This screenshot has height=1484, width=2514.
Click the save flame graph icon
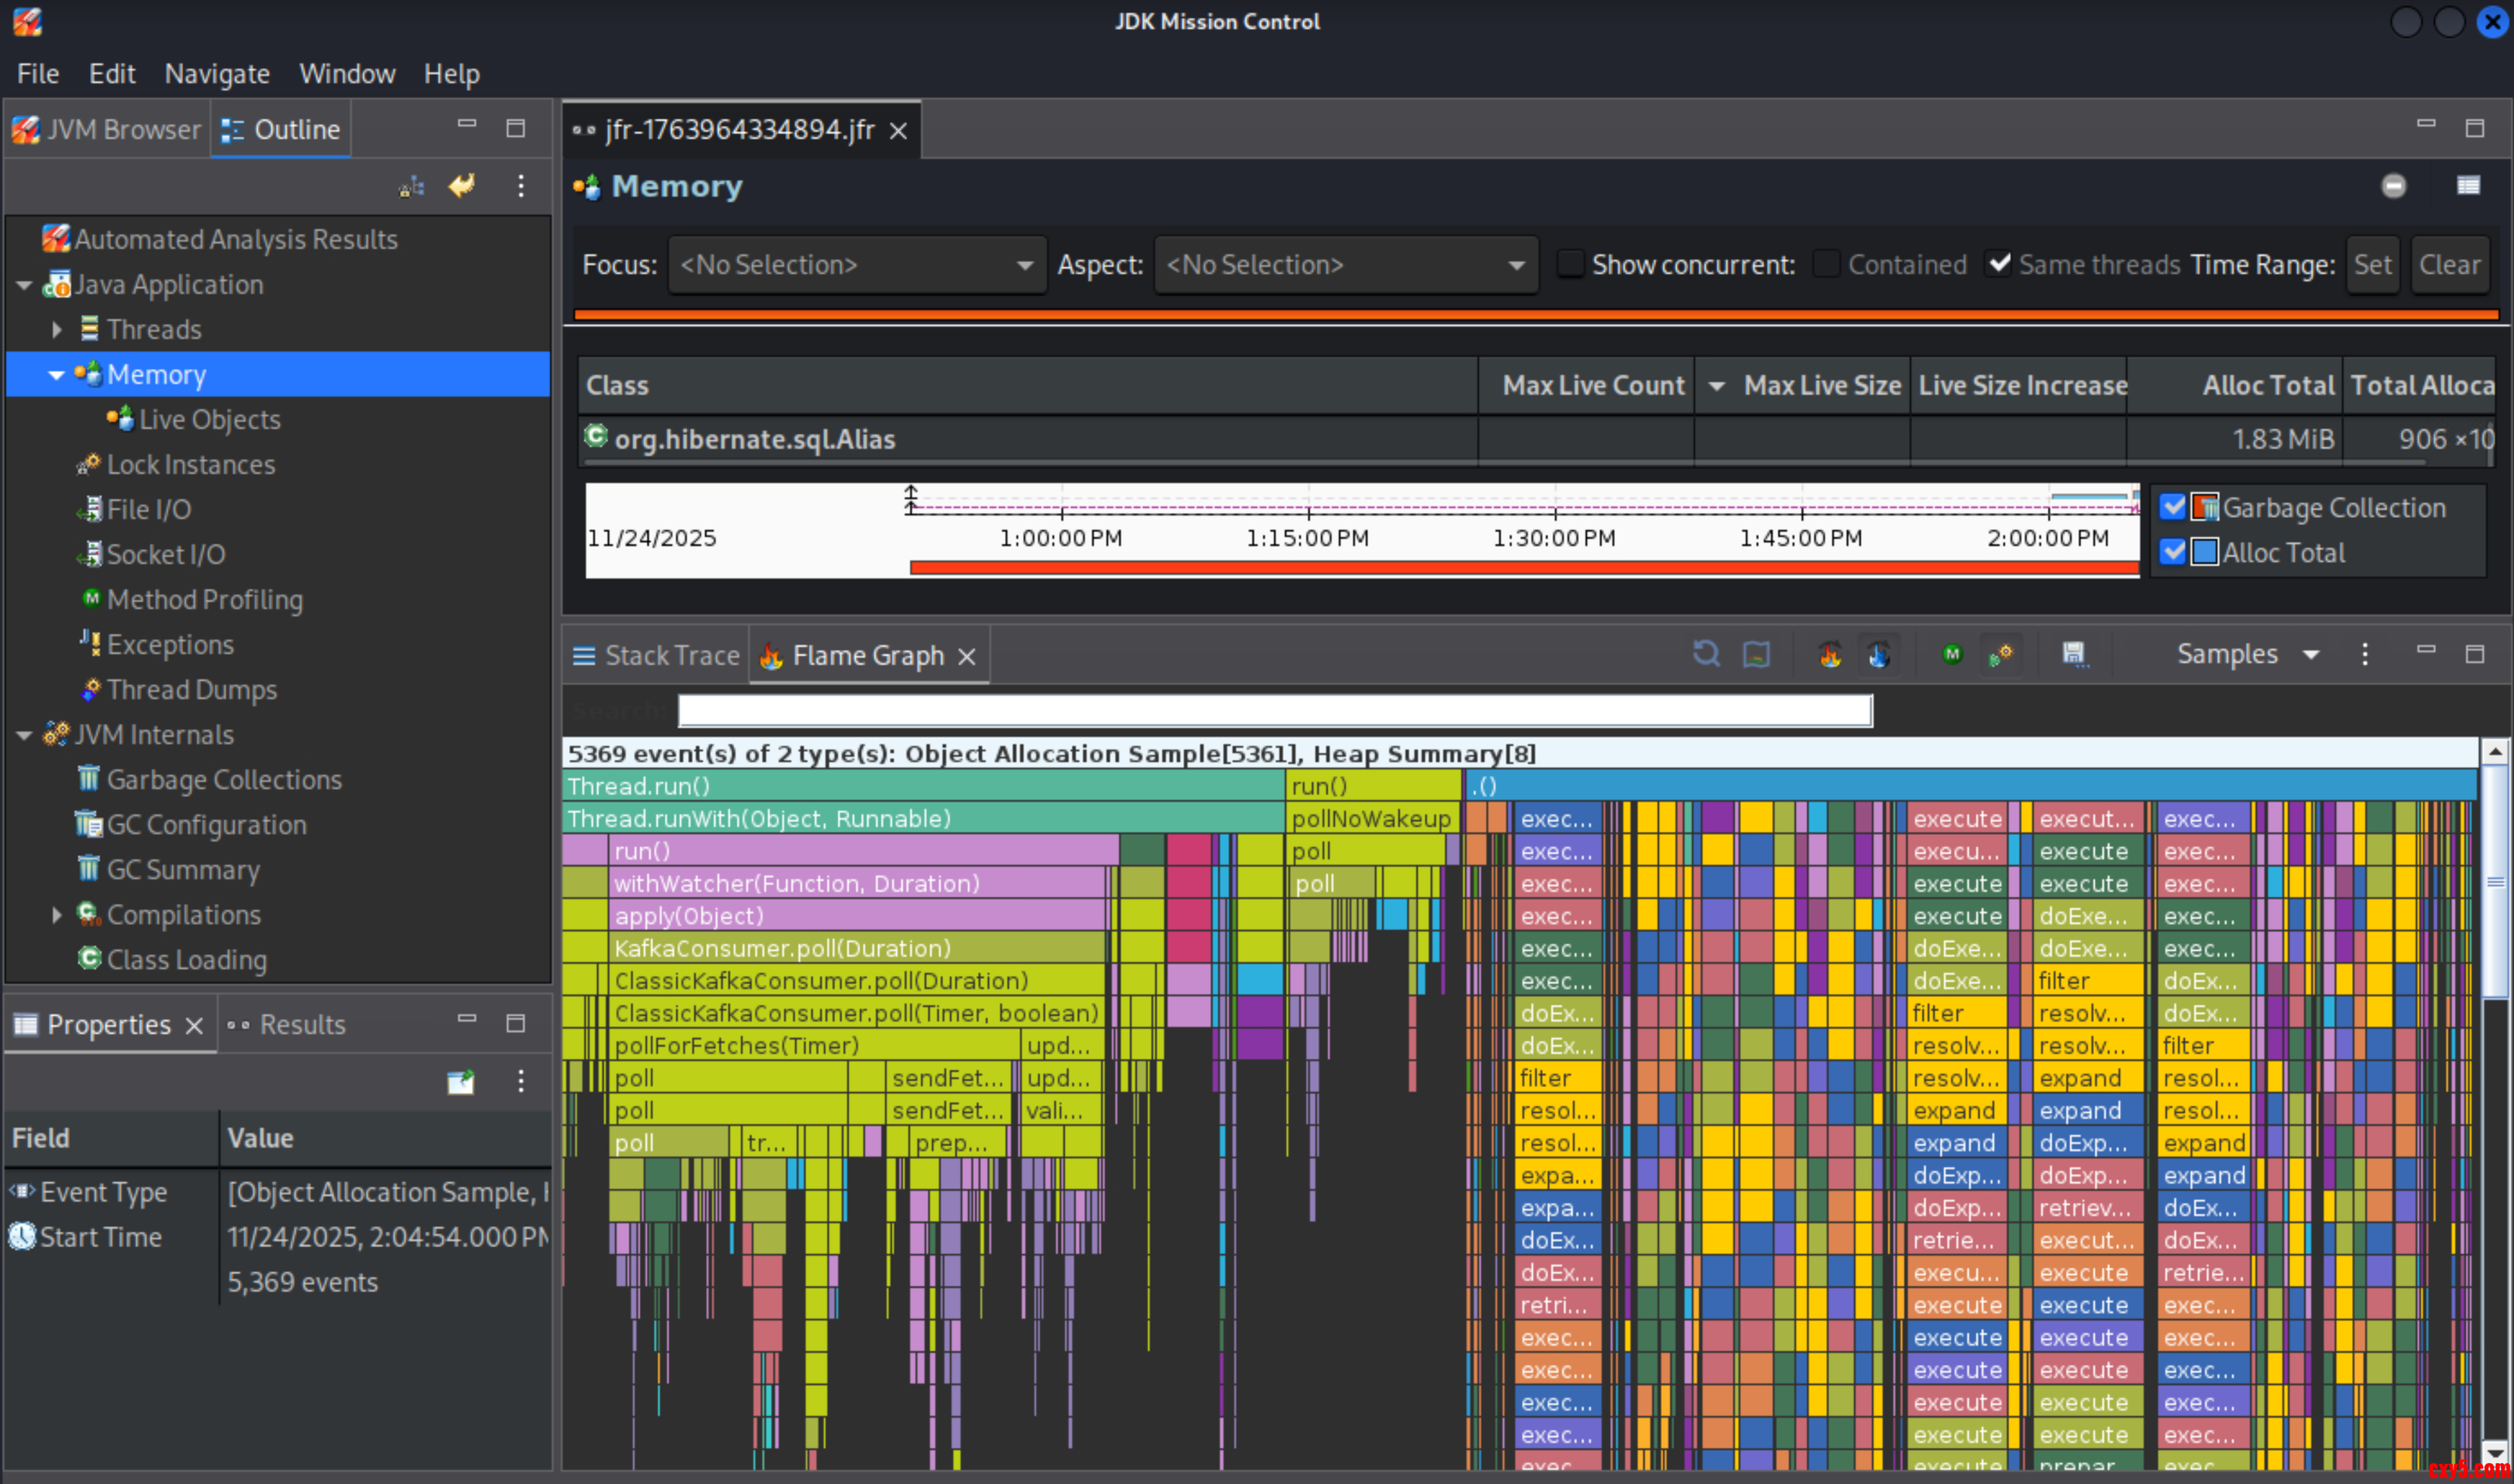2074,655
